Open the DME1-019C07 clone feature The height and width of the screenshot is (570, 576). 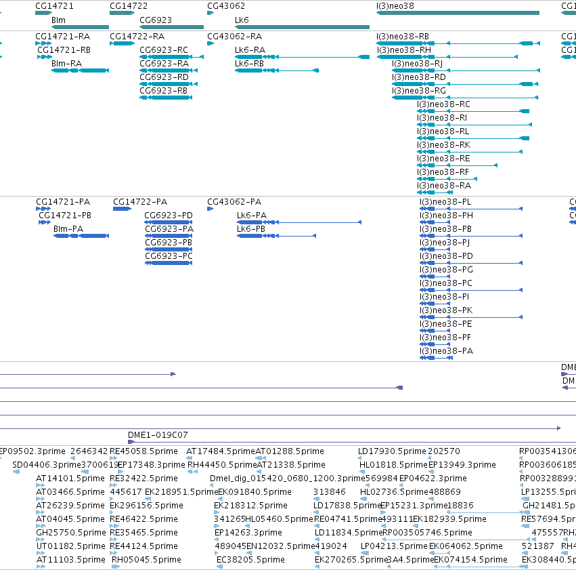pos(352,442)
